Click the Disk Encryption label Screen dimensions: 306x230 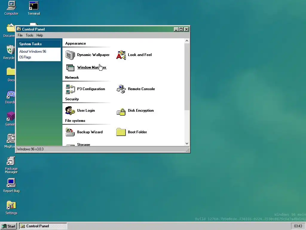[141, 111]
